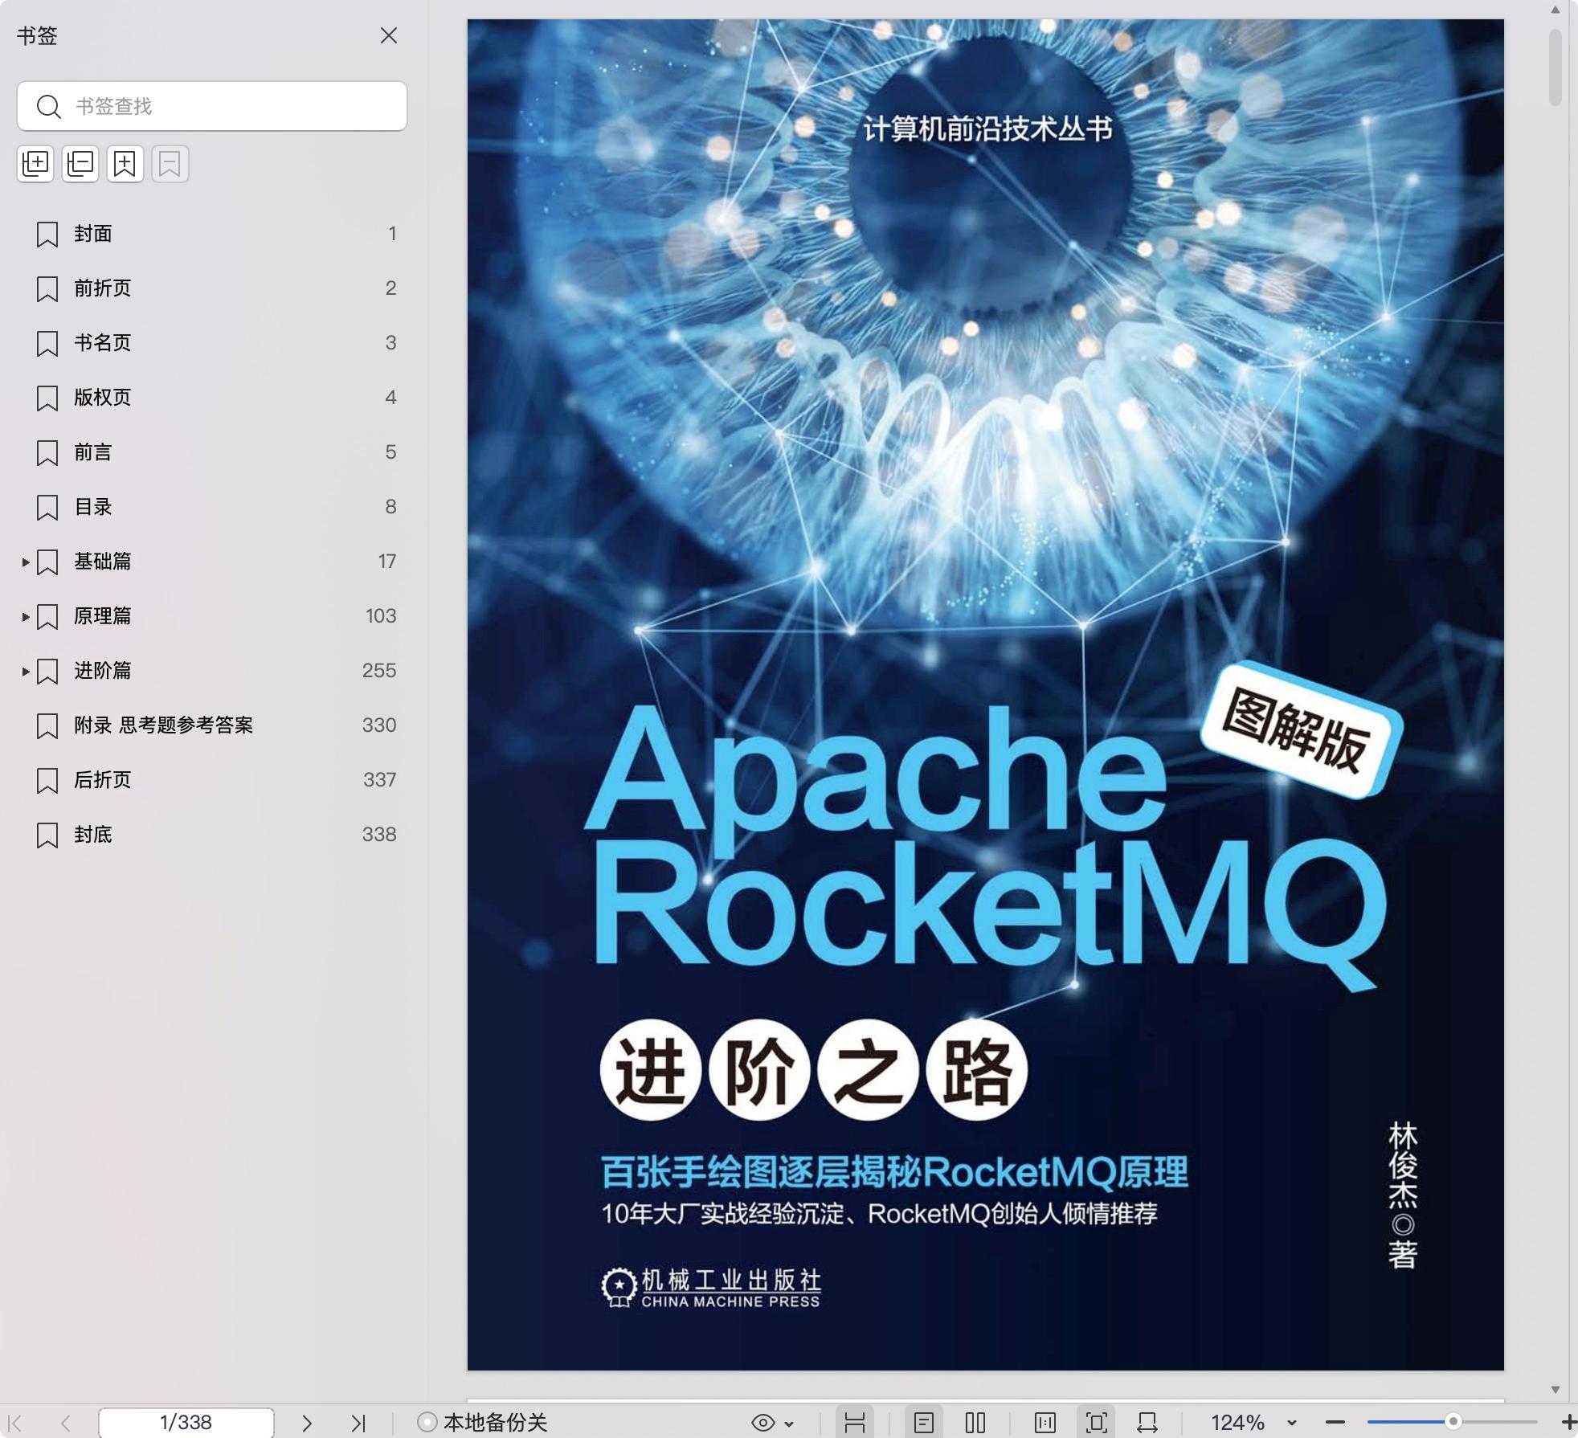Jump to the 前折页 bookmark

coord(212,288)
